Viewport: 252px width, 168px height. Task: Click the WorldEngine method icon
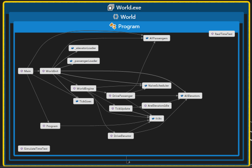point(74,88)
